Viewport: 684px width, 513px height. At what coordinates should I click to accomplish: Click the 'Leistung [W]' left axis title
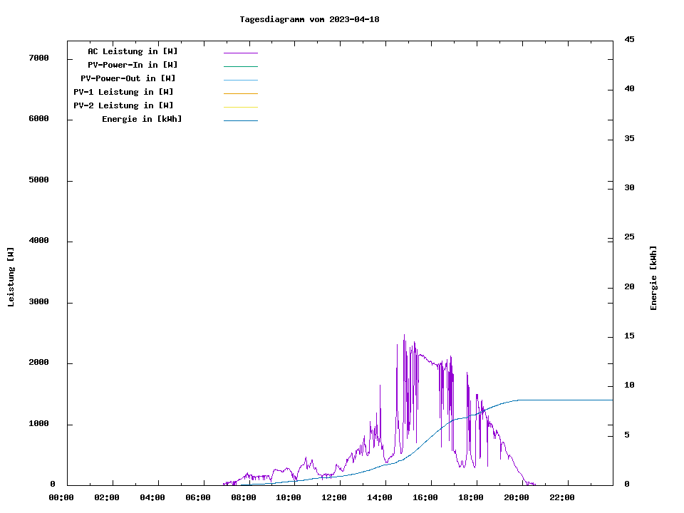(x=11, y=277)
